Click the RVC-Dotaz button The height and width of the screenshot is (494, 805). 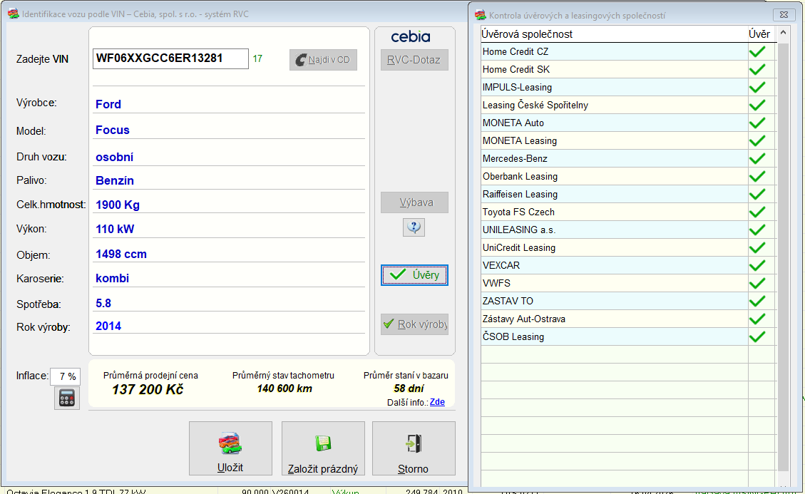point(414,60)
